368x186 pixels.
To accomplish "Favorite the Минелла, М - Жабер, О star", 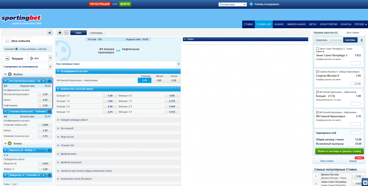I will (49, 150).
